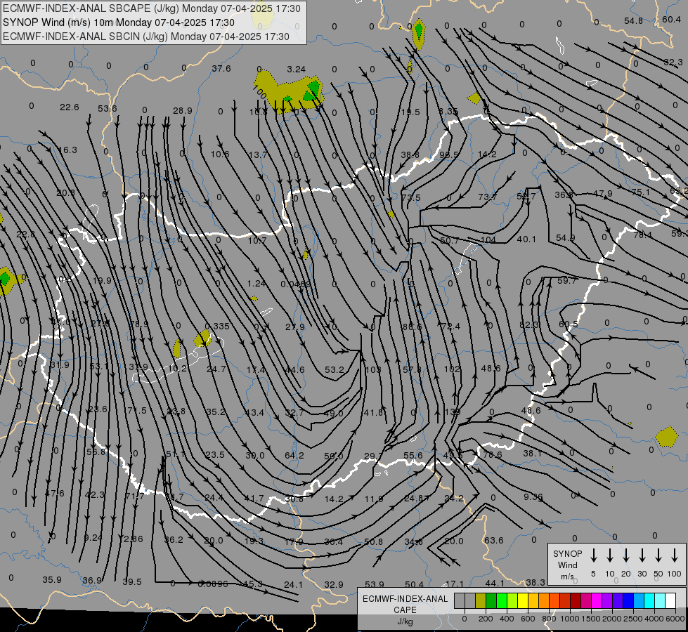Click the 5 m/s wind arrow in legend
Image resolution: width=688 pixels, height=632 pixels.
pos(593,555)
